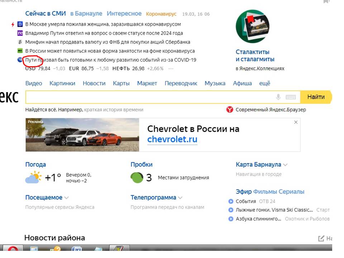The height and width of the screenshot is (258, 344).
Task: Click the +1° temperature reading
Action: [53, 177]
